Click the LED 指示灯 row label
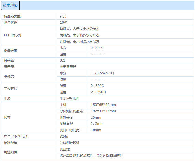The height and width of the screenshot is (161, 195). (x=13, y=35)
